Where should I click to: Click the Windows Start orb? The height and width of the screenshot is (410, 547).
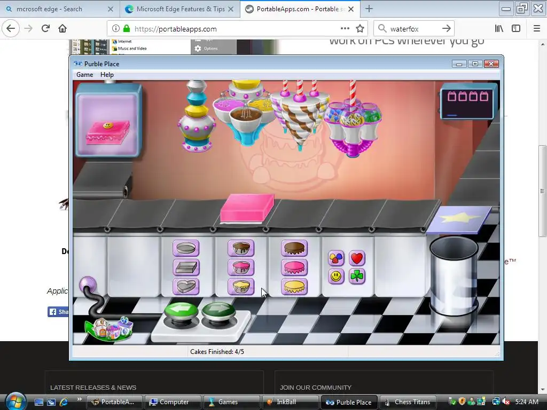pyautogui.click(x=15, y=401)
